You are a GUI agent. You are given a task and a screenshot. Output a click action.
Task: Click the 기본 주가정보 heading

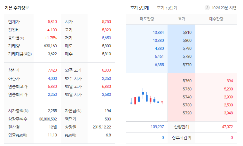pos(17,8)
